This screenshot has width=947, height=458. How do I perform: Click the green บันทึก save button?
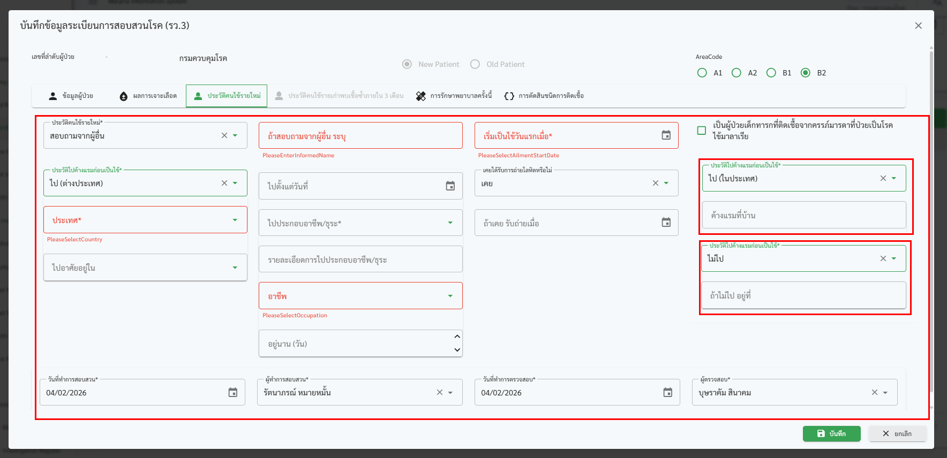click(831, 433)
